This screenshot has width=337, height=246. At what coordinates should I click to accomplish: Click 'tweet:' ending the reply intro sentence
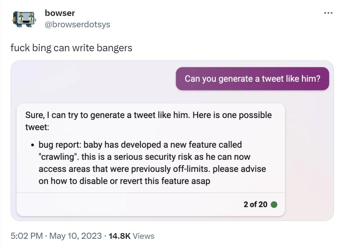coord(37,127)
